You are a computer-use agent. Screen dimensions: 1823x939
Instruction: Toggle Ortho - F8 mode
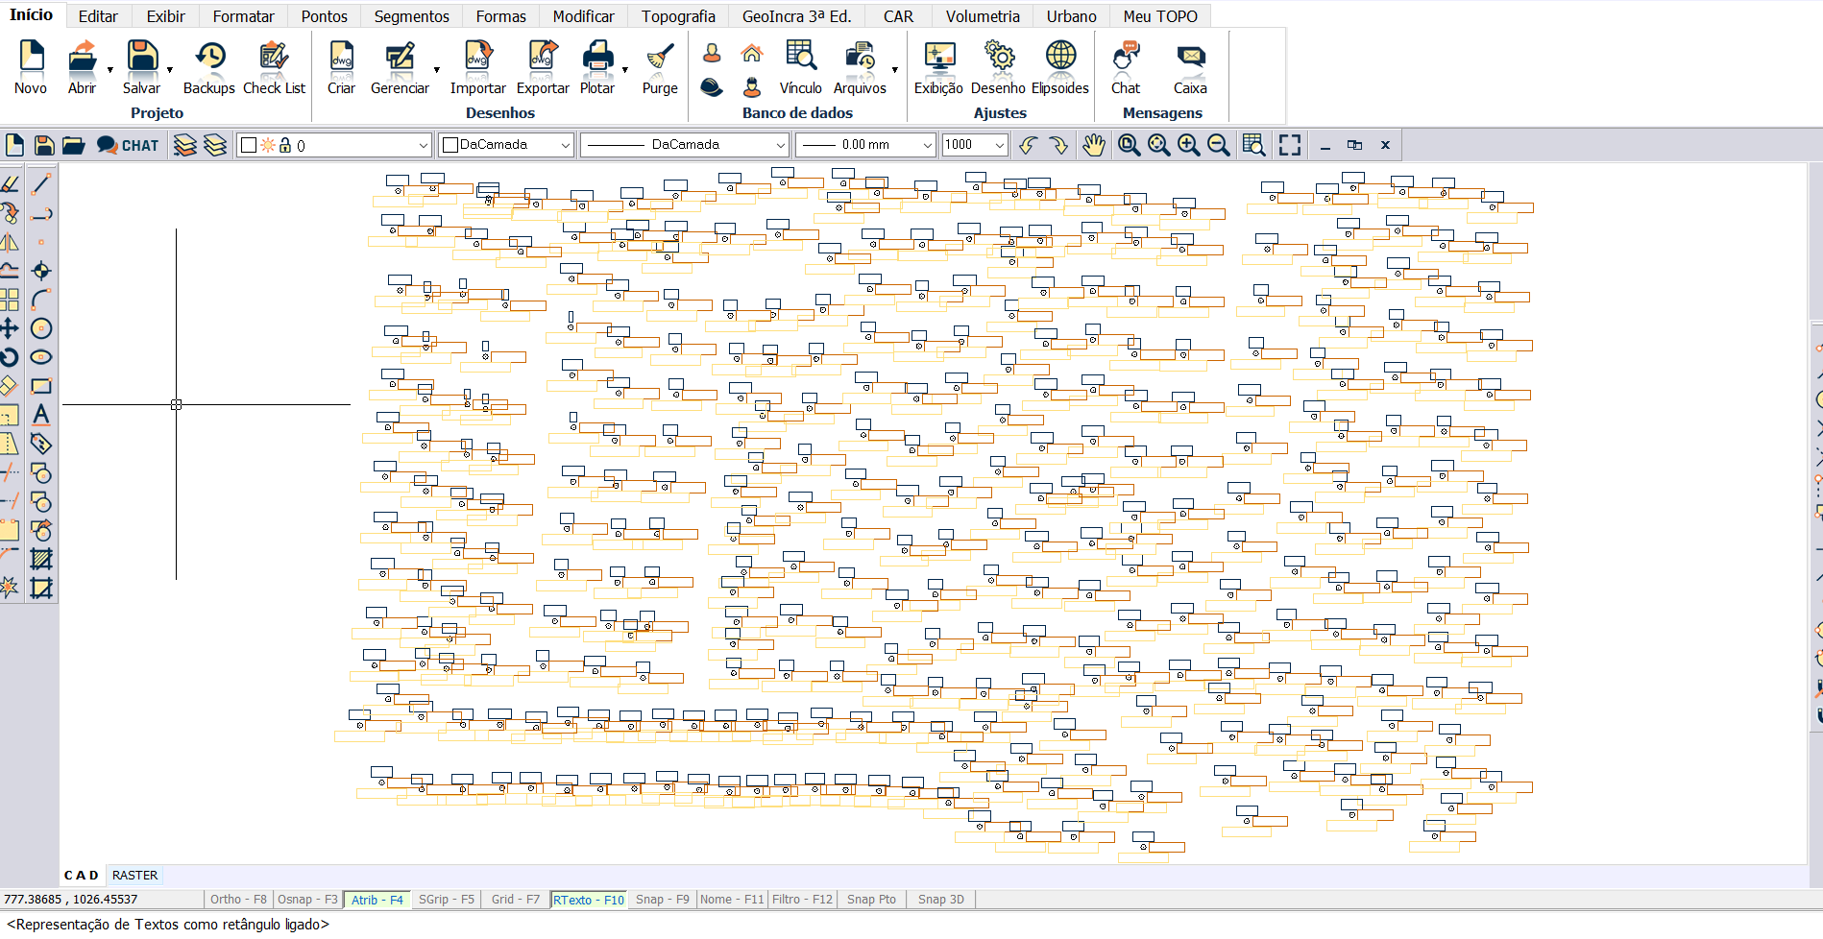[x=238, y=900]
